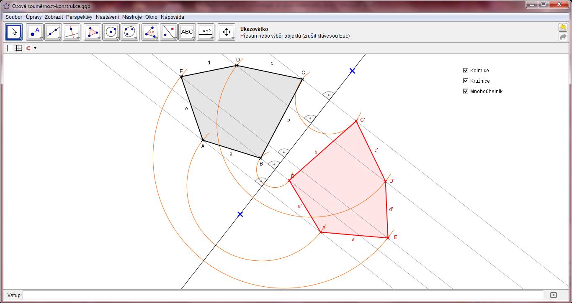The height and width of the screenshot is (303, 572).
Task: Click the Ukazovátko tool help heading
Action: 254,29
